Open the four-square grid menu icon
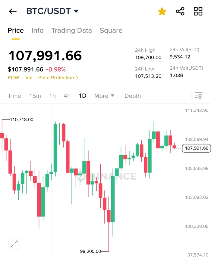Screen dimensions: 211x258 pos(198,11)
